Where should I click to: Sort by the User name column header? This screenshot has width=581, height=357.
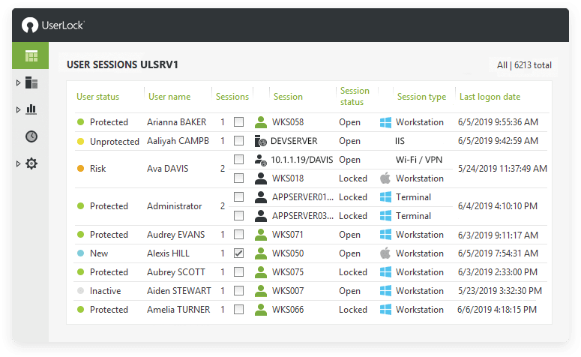click(169, 97)
